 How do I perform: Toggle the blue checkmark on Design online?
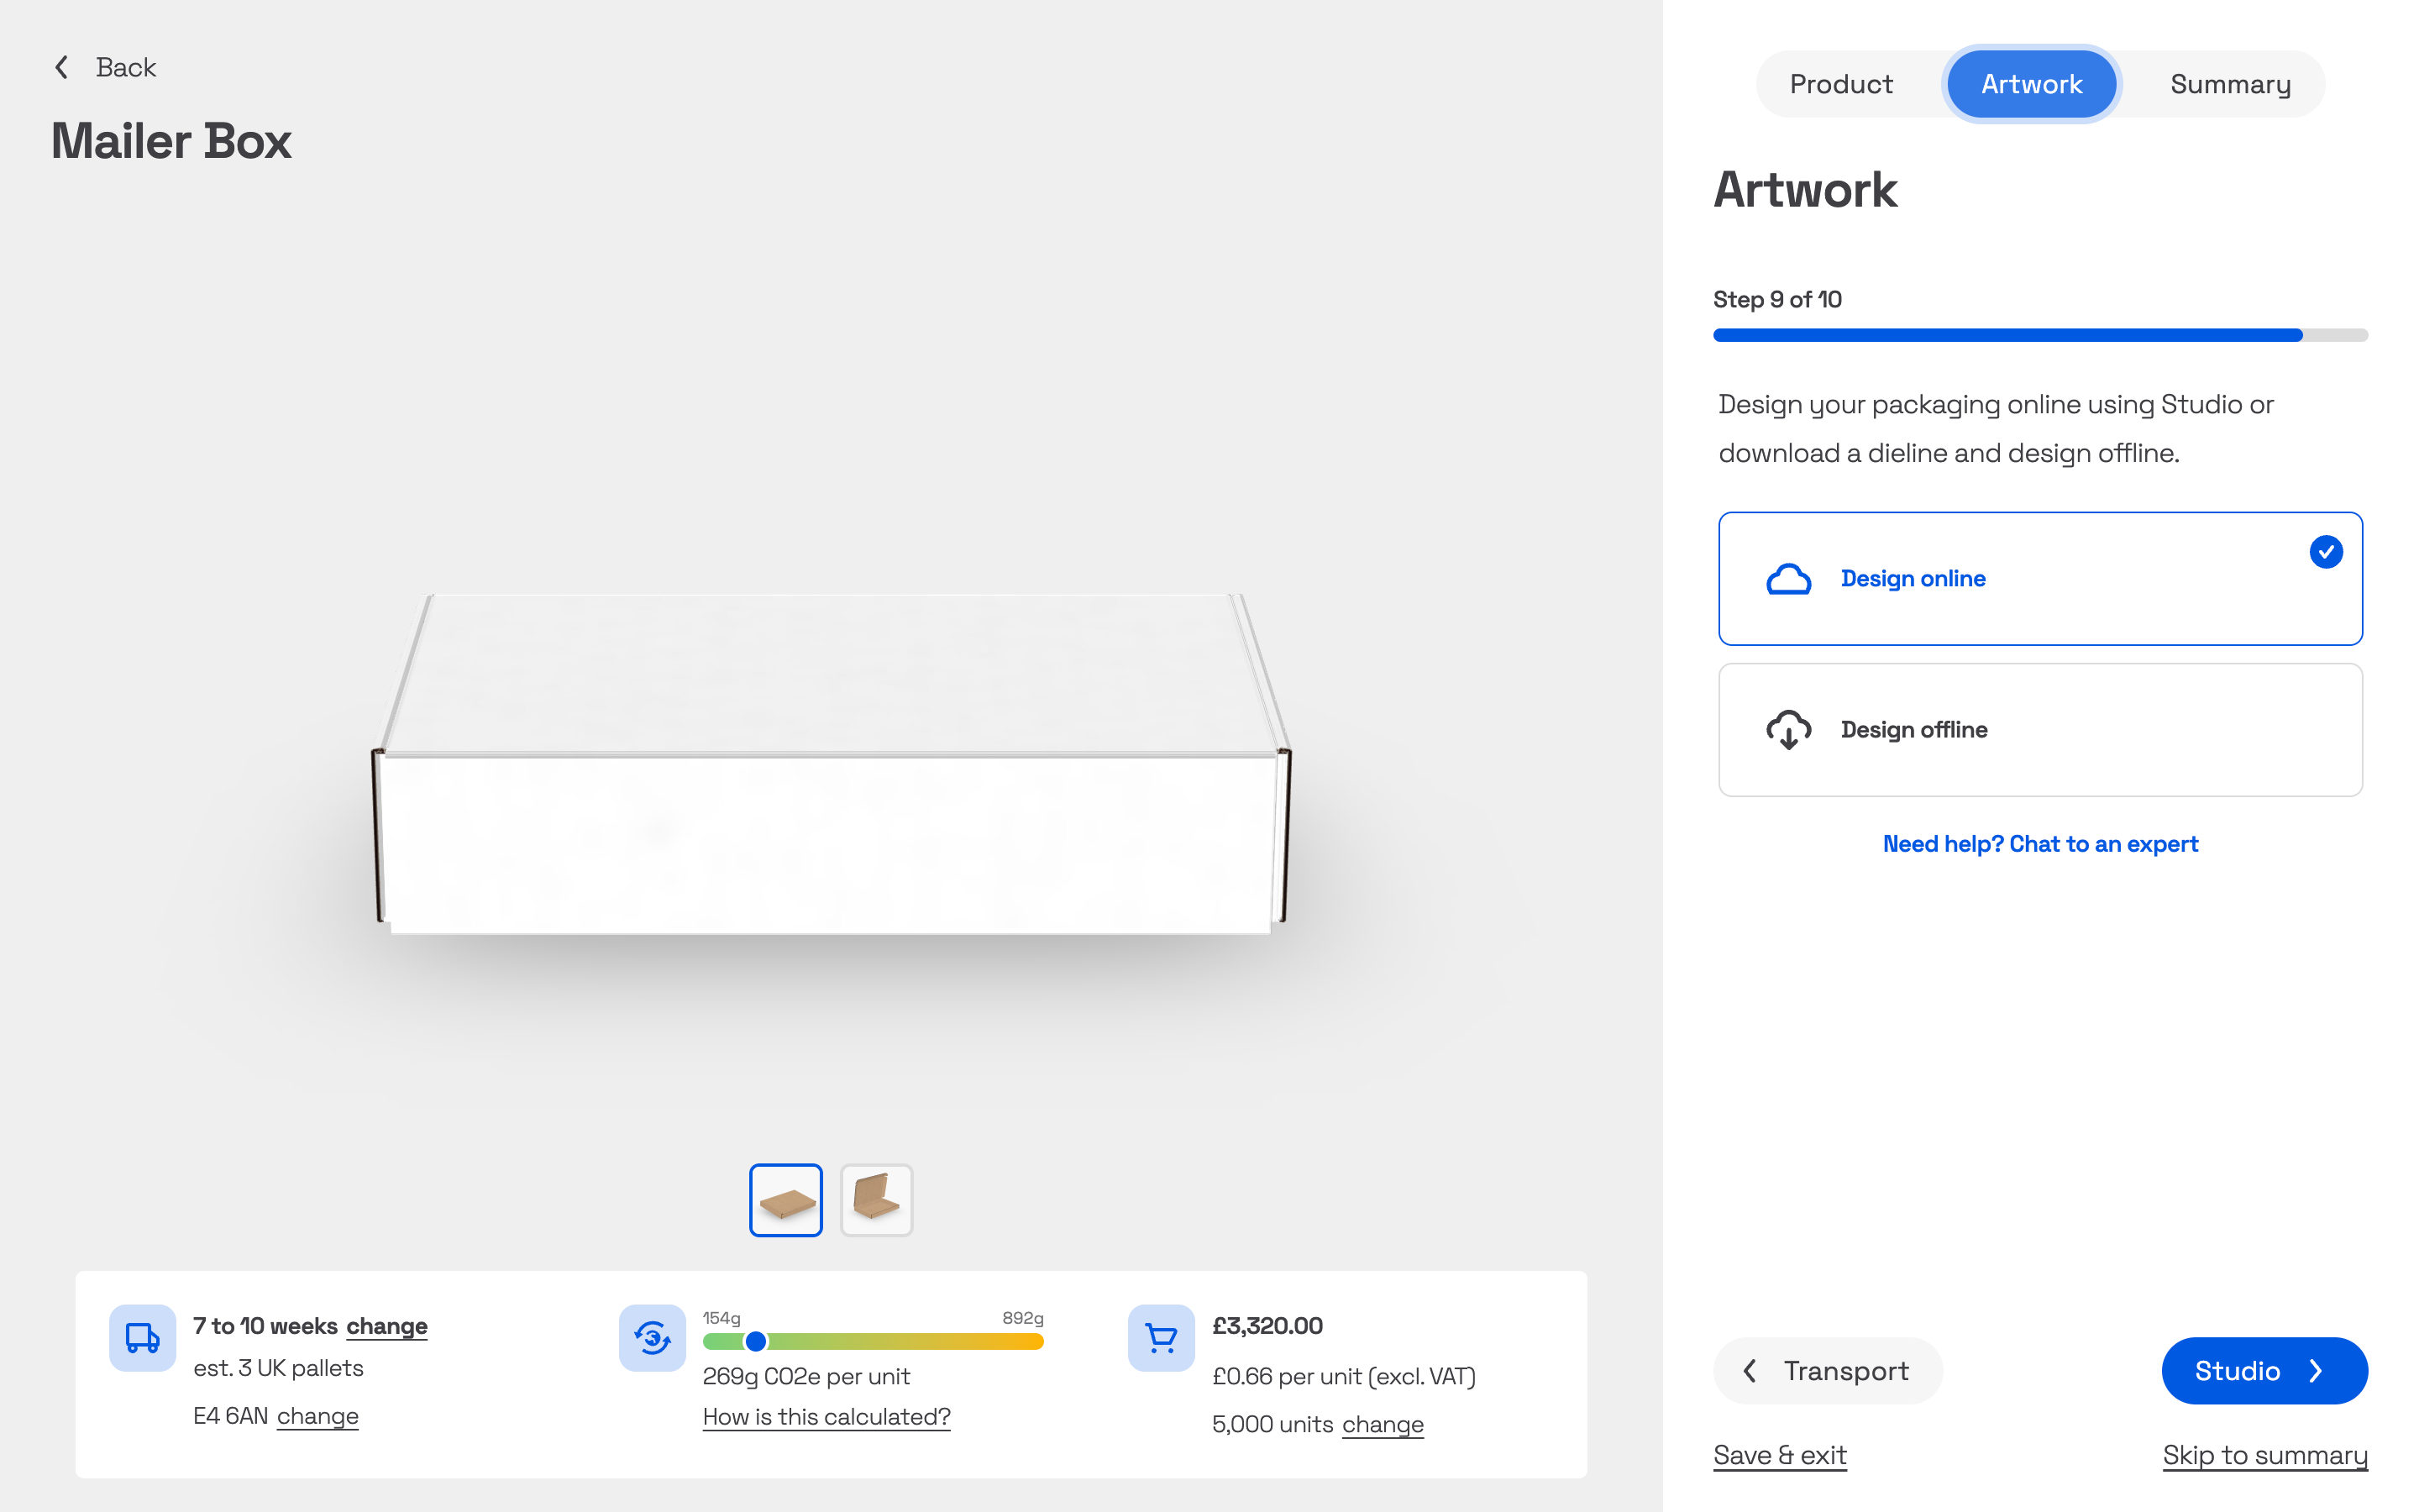(2325, 552)
